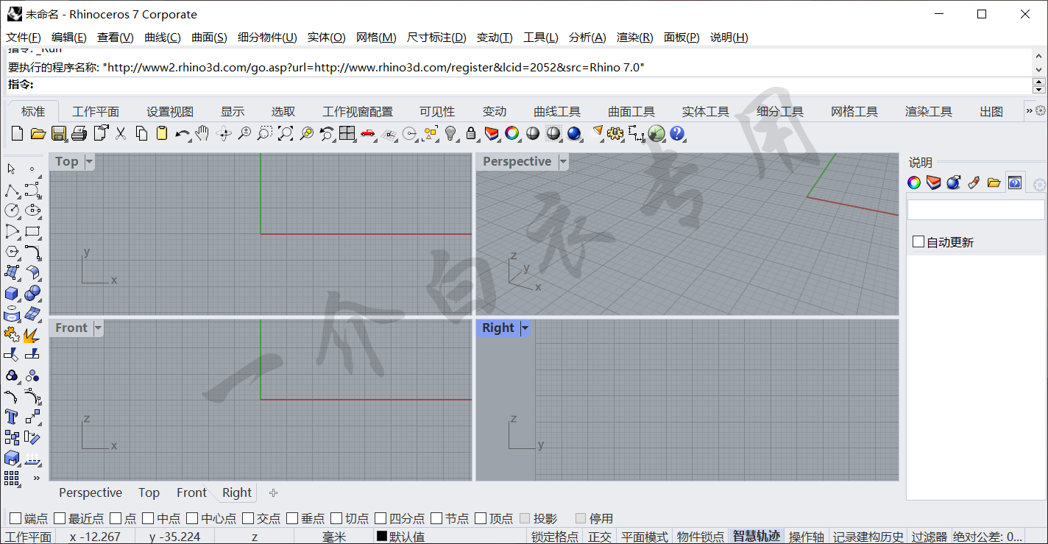This screenshot has height=544, width=1048.
Task: Click the four-viewport layout icon
Action: pos(347,133)
